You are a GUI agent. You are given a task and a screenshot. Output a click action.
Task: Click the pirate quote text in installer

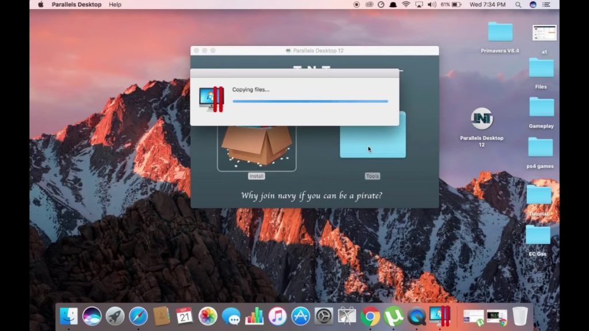point(311,195)
